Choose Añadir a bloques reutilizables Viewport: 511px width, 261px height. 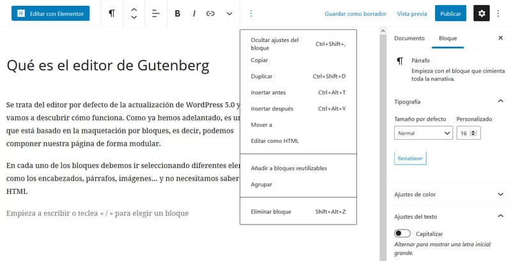[298, 168]
